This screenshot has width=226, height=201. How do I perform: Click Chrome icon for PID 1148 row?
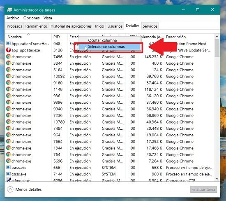[x=9, y=89]
